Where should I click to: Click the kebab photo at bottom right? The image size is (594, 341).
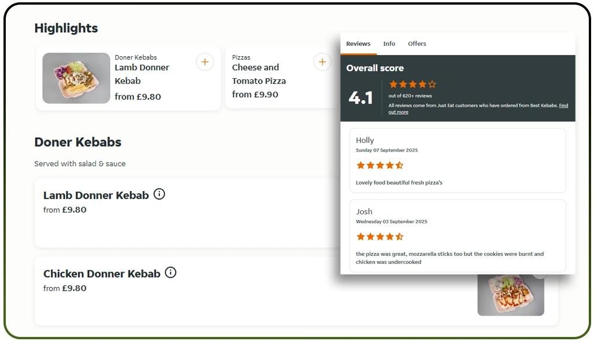511,295
